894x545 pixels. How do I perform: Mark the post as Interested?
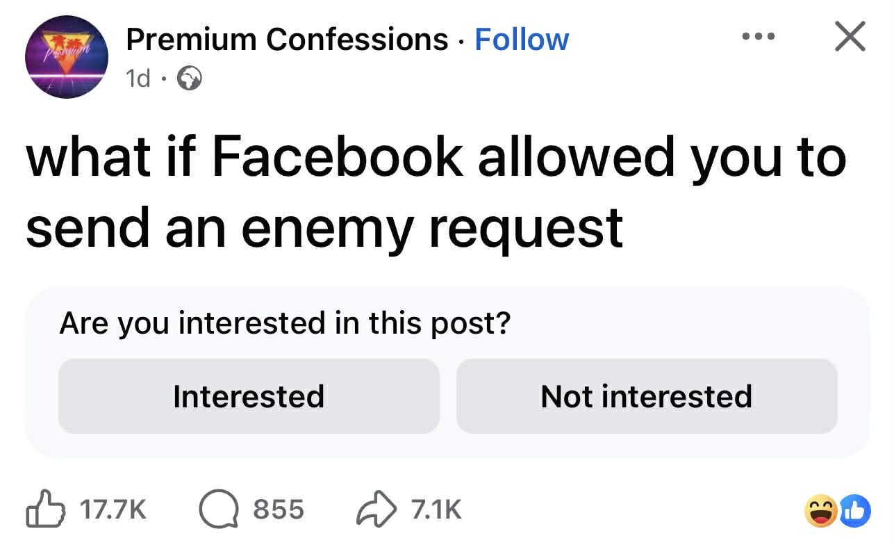249,396
